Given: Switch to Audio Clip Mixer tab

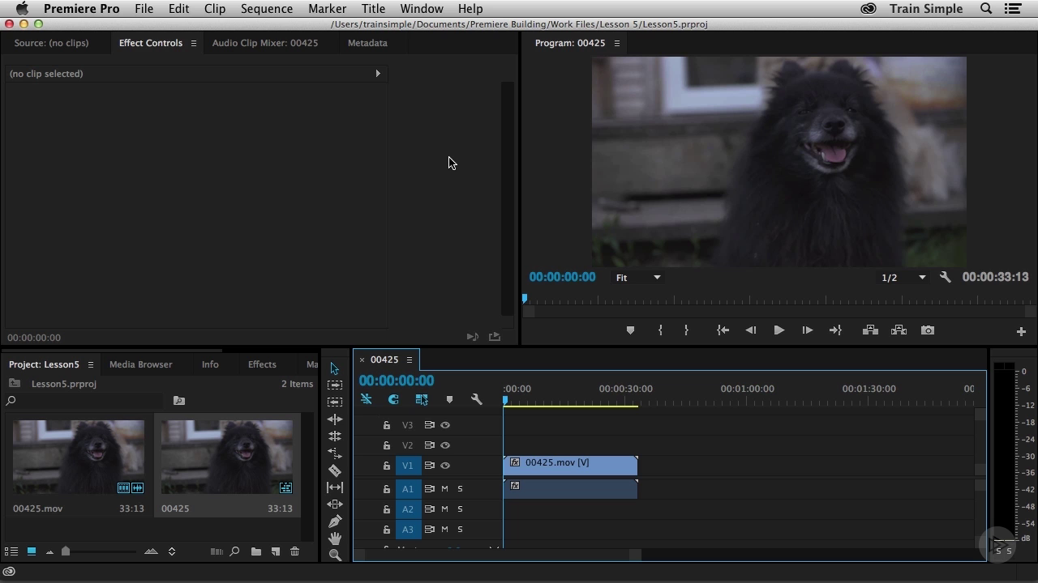Looking at the screenshot, I should pyautogui.click(x=265, y=43).
